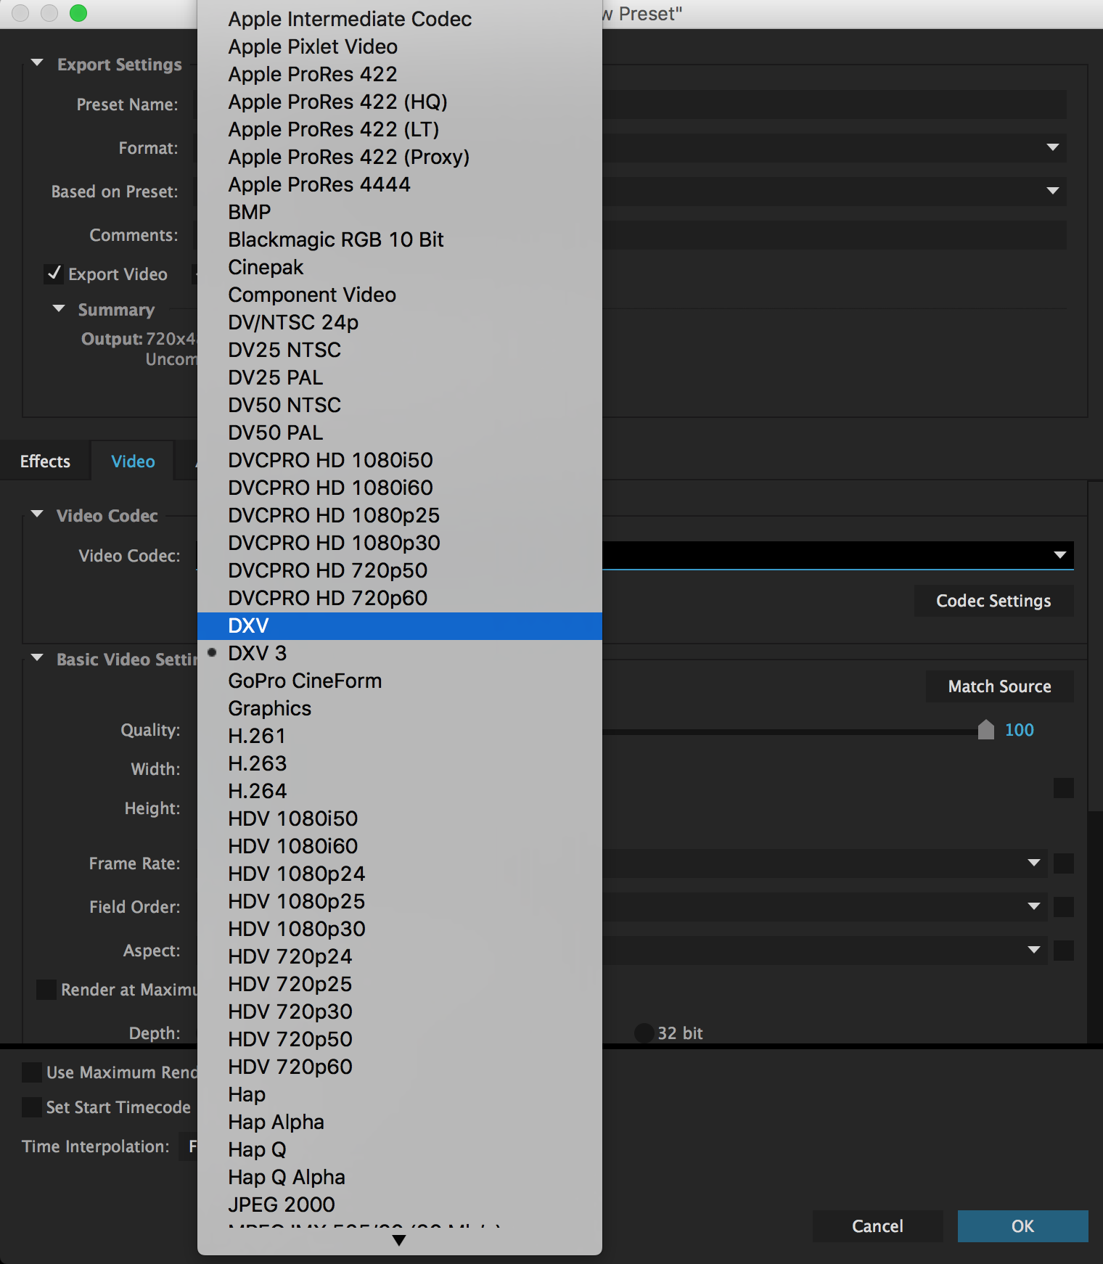This screenshot has height=1264, width=1103.
Task: Select the 32 bit depth radio button
Action: pos(644,1033)
